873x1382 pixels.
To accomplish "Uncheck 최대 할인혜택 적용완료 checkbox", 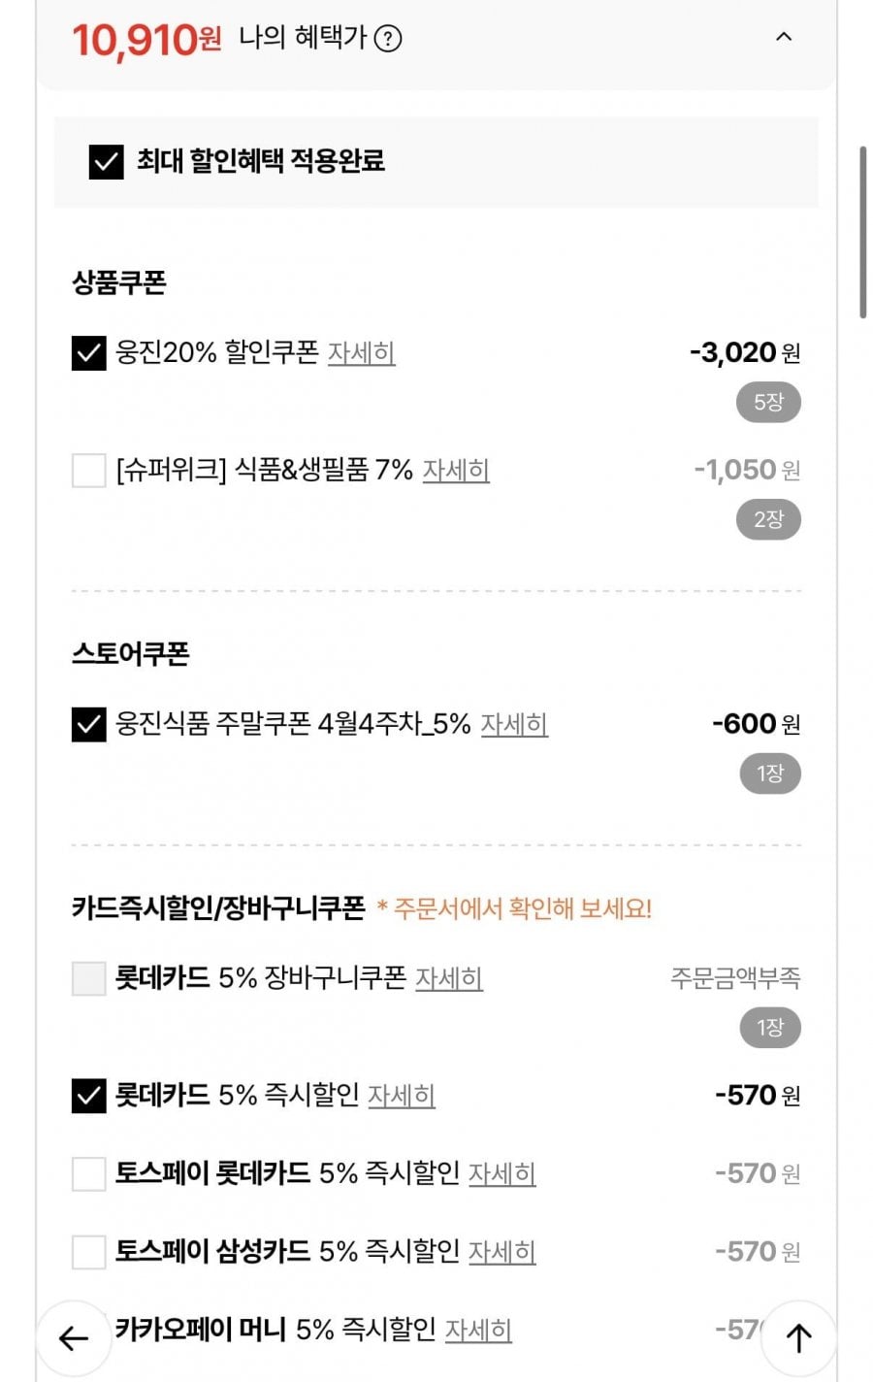I will click(x=106, y=161).
